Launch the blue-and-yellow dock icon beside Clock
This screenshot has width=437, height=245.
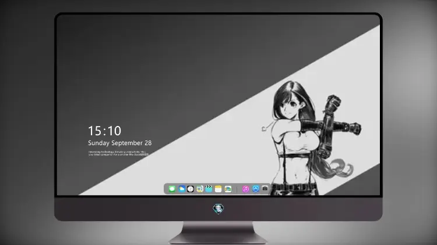tap(199, 189)
